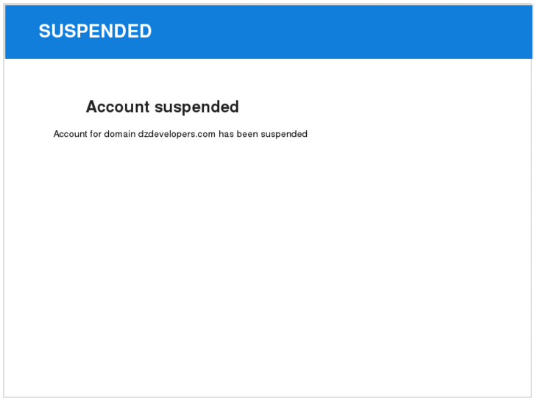Click the final letter D of SUSPENDED
The height and width of the screenshot is (401, 535).
[146, 31]
